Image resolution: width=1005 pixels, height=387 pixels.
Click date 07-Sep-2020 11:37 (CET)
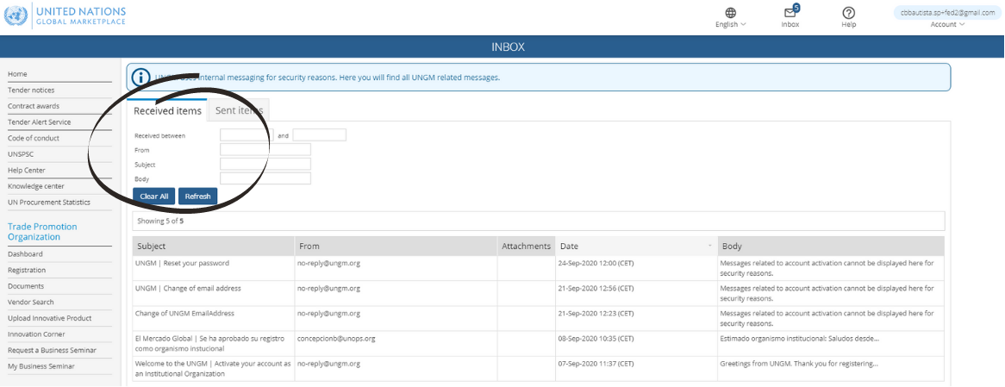click(596, 363)
